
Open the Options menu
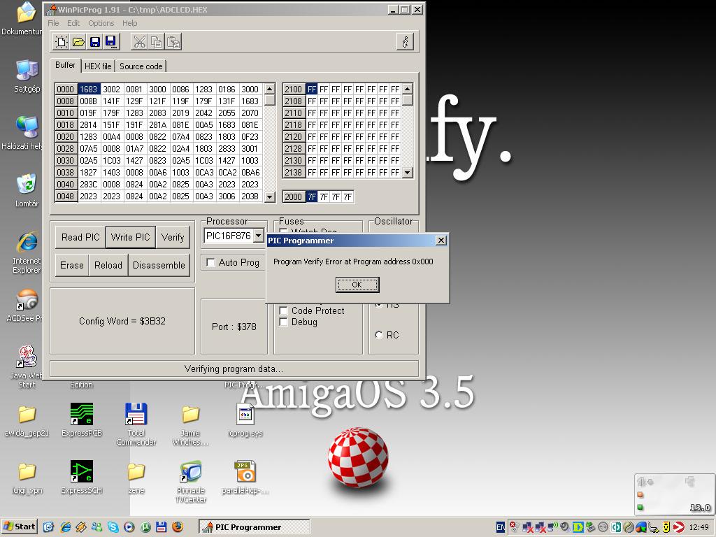(x=101, y=23)
